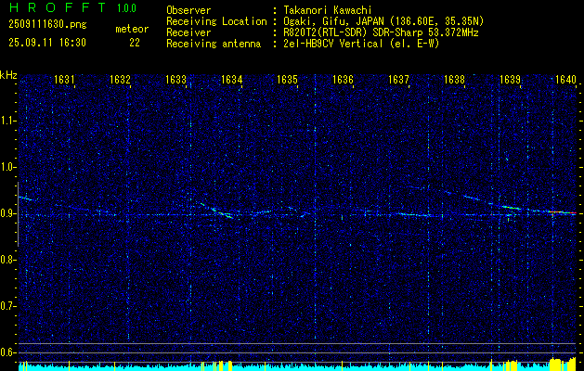Click the gray vertical range bar near 0.9 kHz
The height and width of the screenshot is (371, 584).
coord(18,214)
